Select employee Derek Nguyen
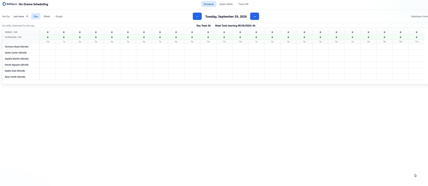 17,65
